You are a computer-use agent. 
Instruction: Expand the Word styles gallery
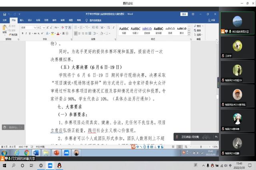coord(188,34)
